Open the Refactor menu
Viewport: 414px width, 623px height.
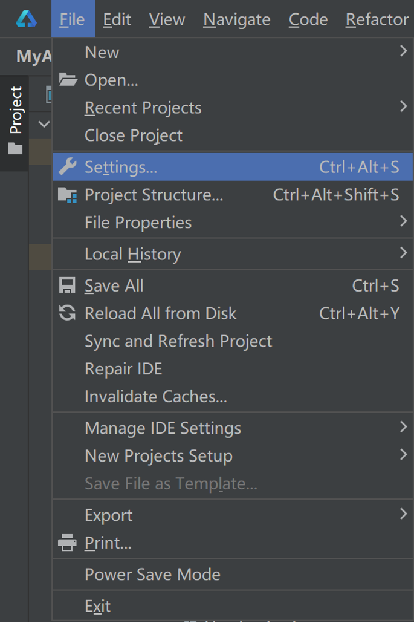[377, 19]
